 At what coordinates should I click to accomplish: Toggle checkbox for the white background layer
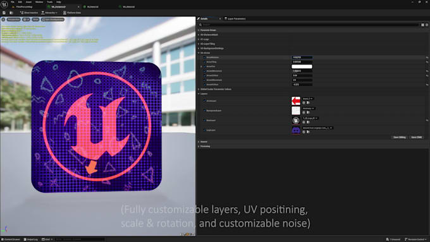point(204,111)
